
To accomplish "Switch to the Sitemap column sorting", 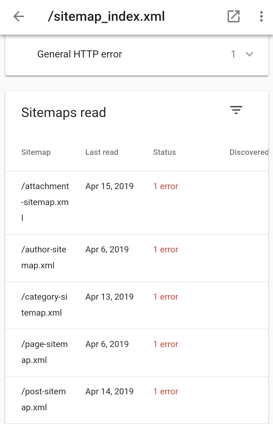I will pos(36,152).
